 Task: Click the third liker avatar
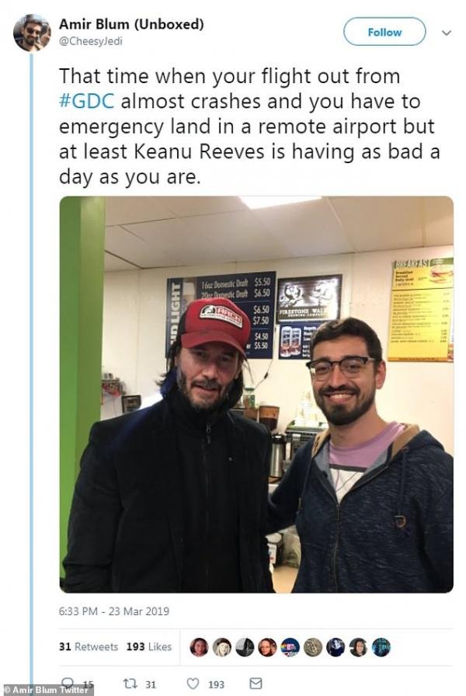click(245, 647)
